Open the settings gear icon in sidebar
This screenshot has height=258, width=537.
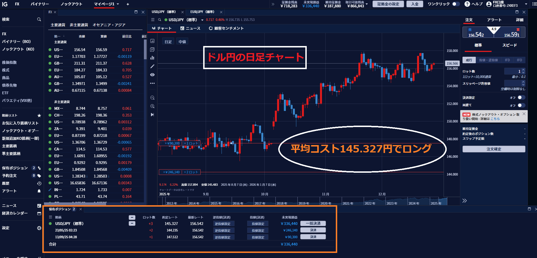[39, 228]
